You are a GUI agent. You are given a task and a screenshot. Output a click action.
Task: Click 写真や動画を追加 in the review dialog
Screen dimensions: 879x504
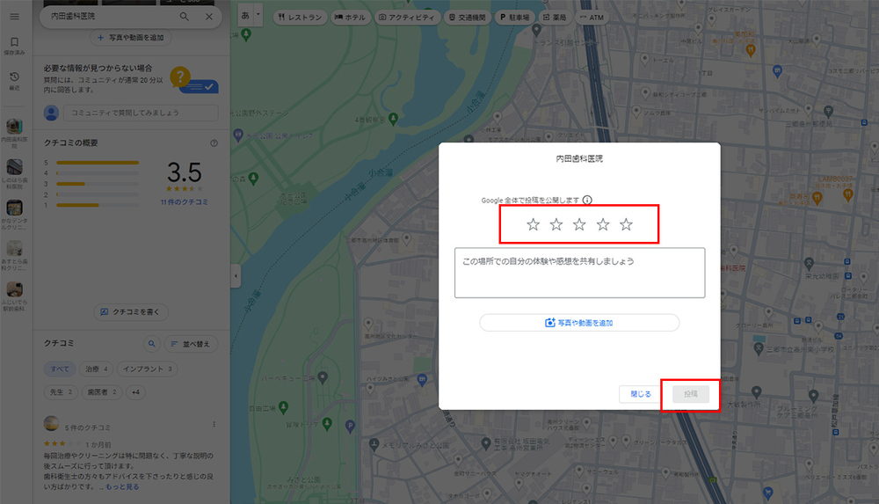579,323
